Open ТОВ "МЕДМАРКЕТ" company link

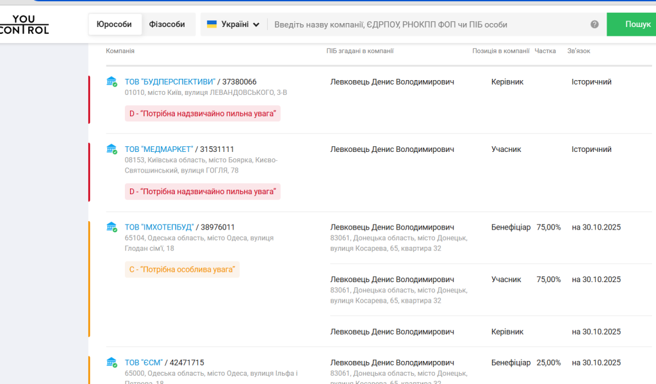(x=158, y=149)
